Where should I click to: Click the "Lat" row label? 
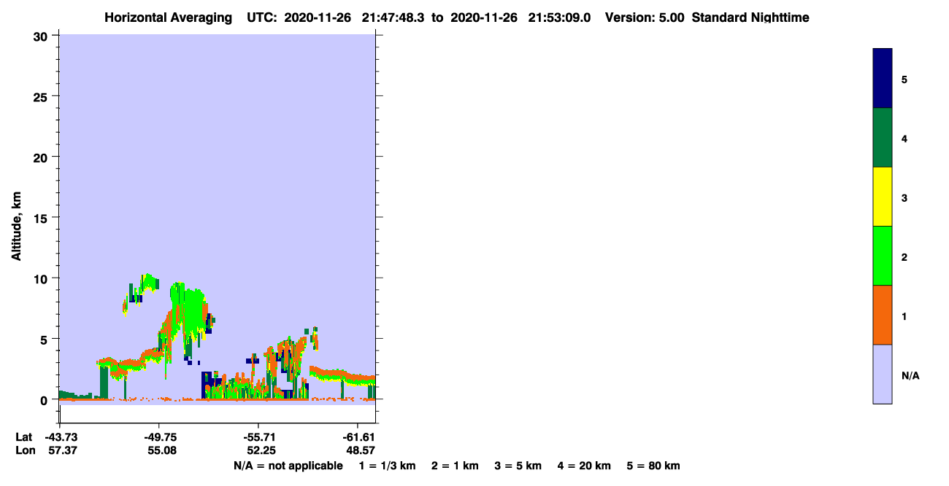click(23, 437)
